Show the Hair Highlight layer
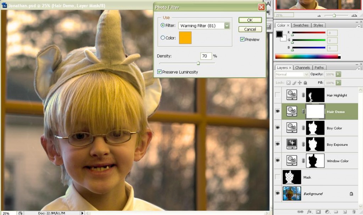 click(277, 95)
